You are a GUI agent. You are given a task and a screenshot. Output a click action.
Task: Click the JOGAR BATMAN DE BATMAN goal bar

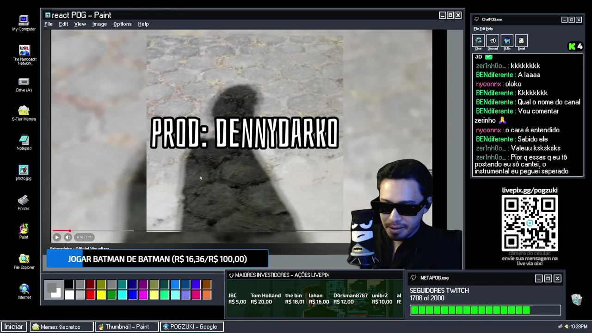(x=157, y=259)
